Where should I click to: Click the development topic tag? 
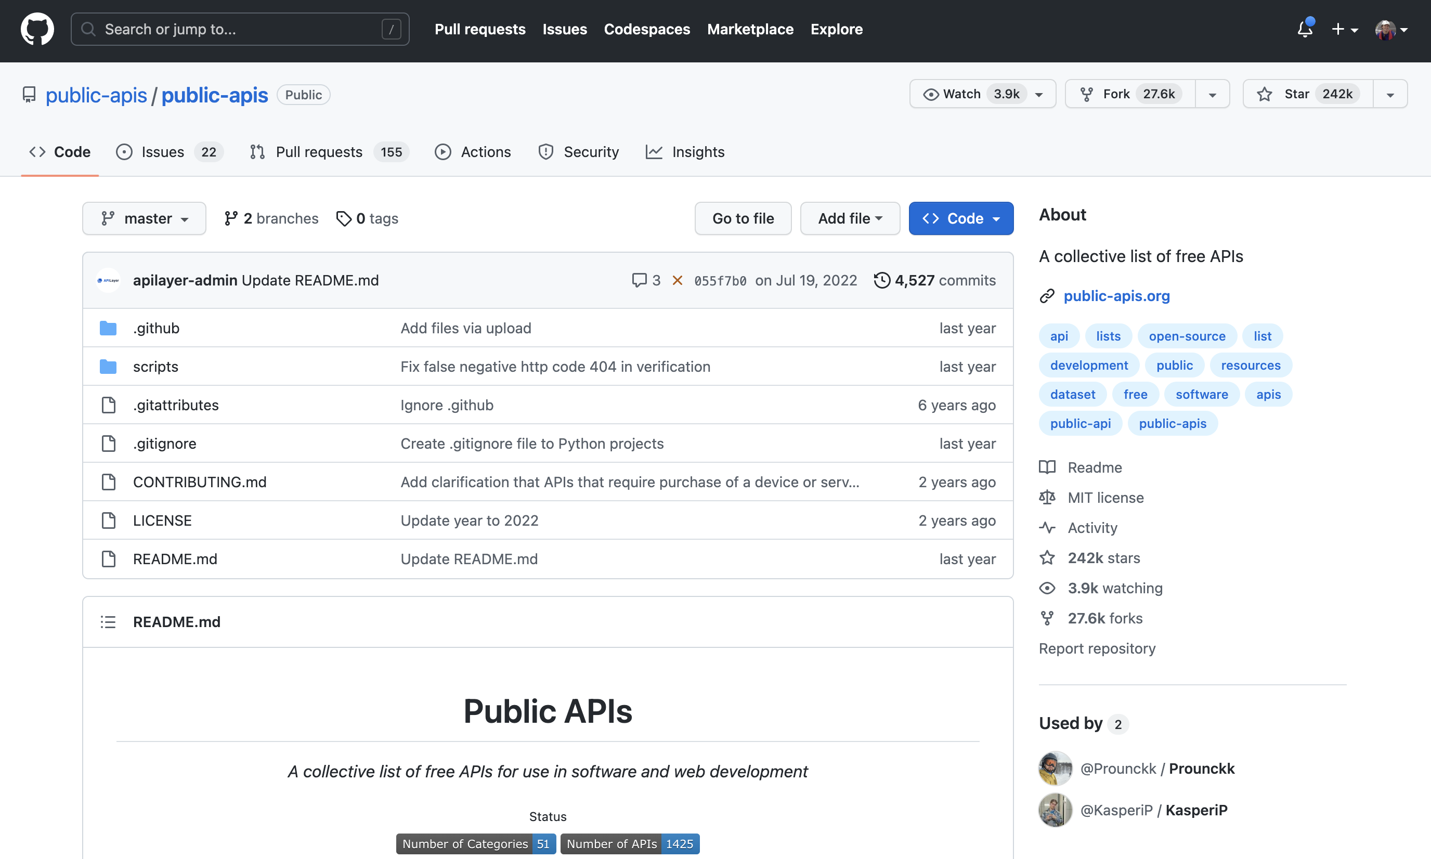tap(1089, 365)
